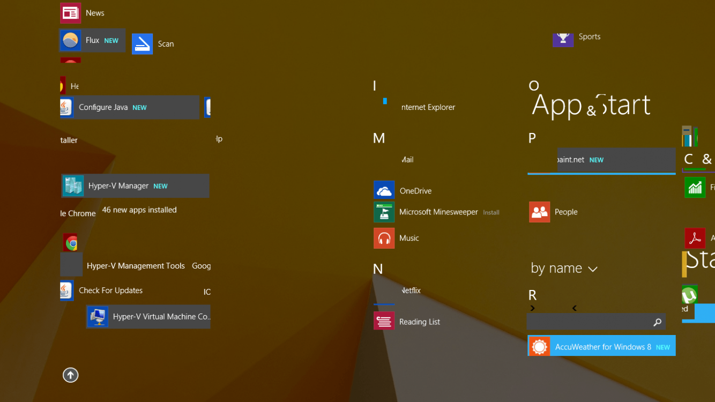Launch the uTorrent icon
Image resolution: width=715 pixels, height=402 pixels.
[689, 295]
